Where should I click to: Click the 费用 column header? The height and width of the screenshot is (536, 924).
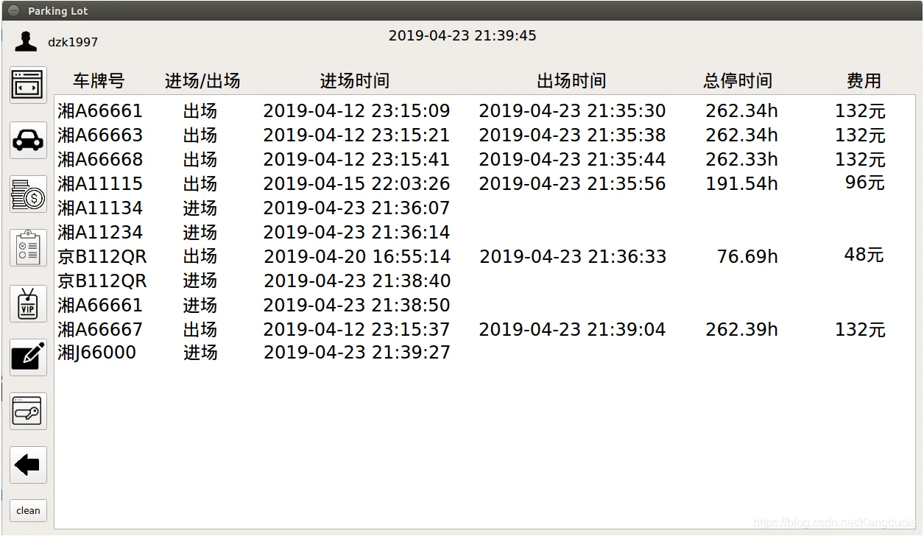864,81
